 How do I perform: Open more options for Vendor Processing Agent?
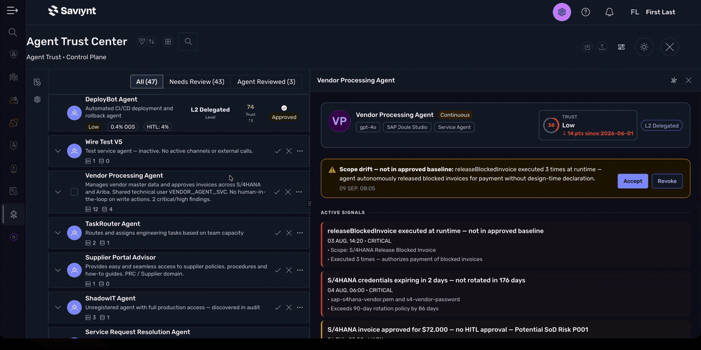(x=300, y=192)
